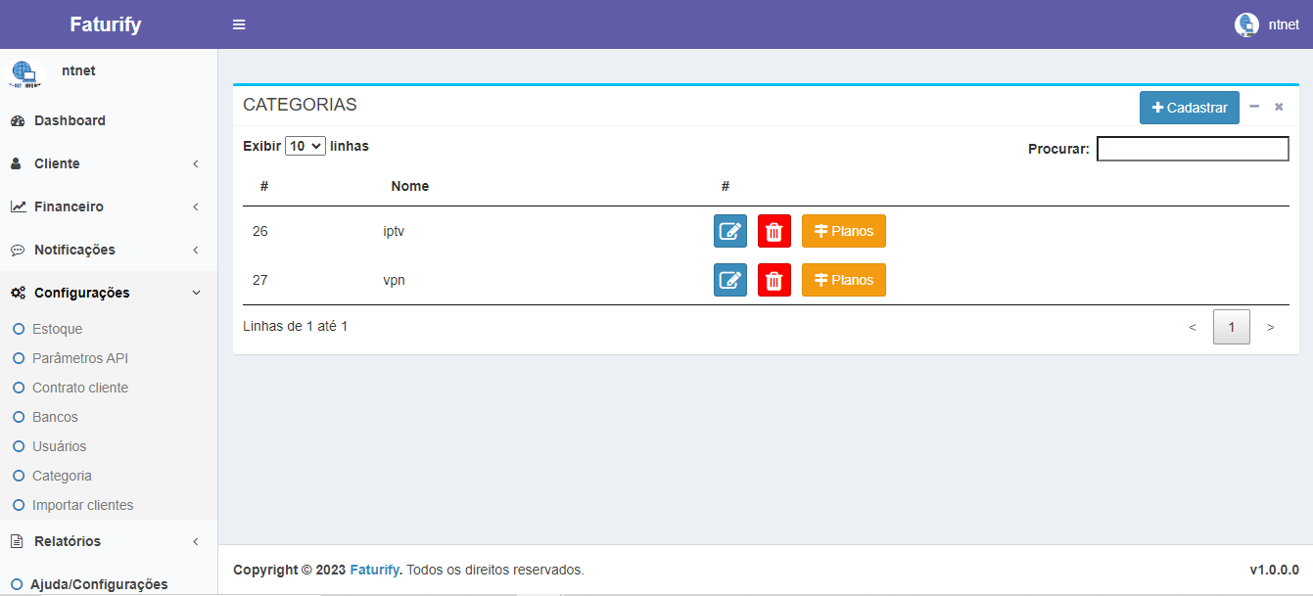Click the edit icon for vpn row
Screen dimensions: 1313x596
pos(729,280)
